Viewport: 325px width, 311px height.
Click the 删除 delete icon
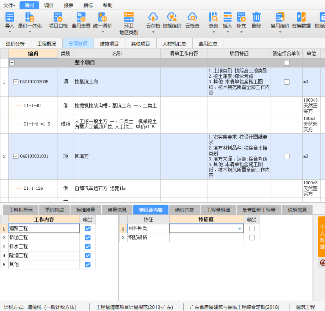(x=256, y=17)
